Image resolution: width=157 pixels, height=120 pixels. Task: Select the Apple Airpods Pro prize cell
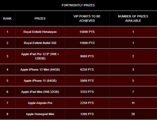tap(40, 103)
